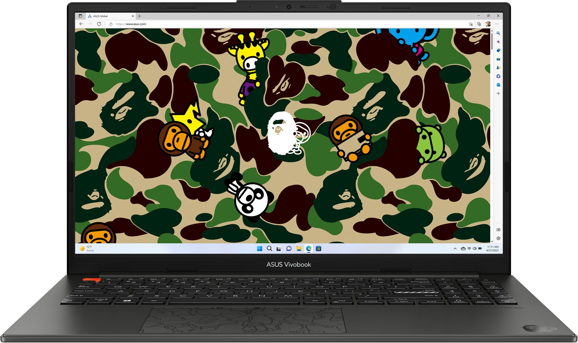Select the ASUS Global tab
578x343 pixels.
click(x=111, y=16)
